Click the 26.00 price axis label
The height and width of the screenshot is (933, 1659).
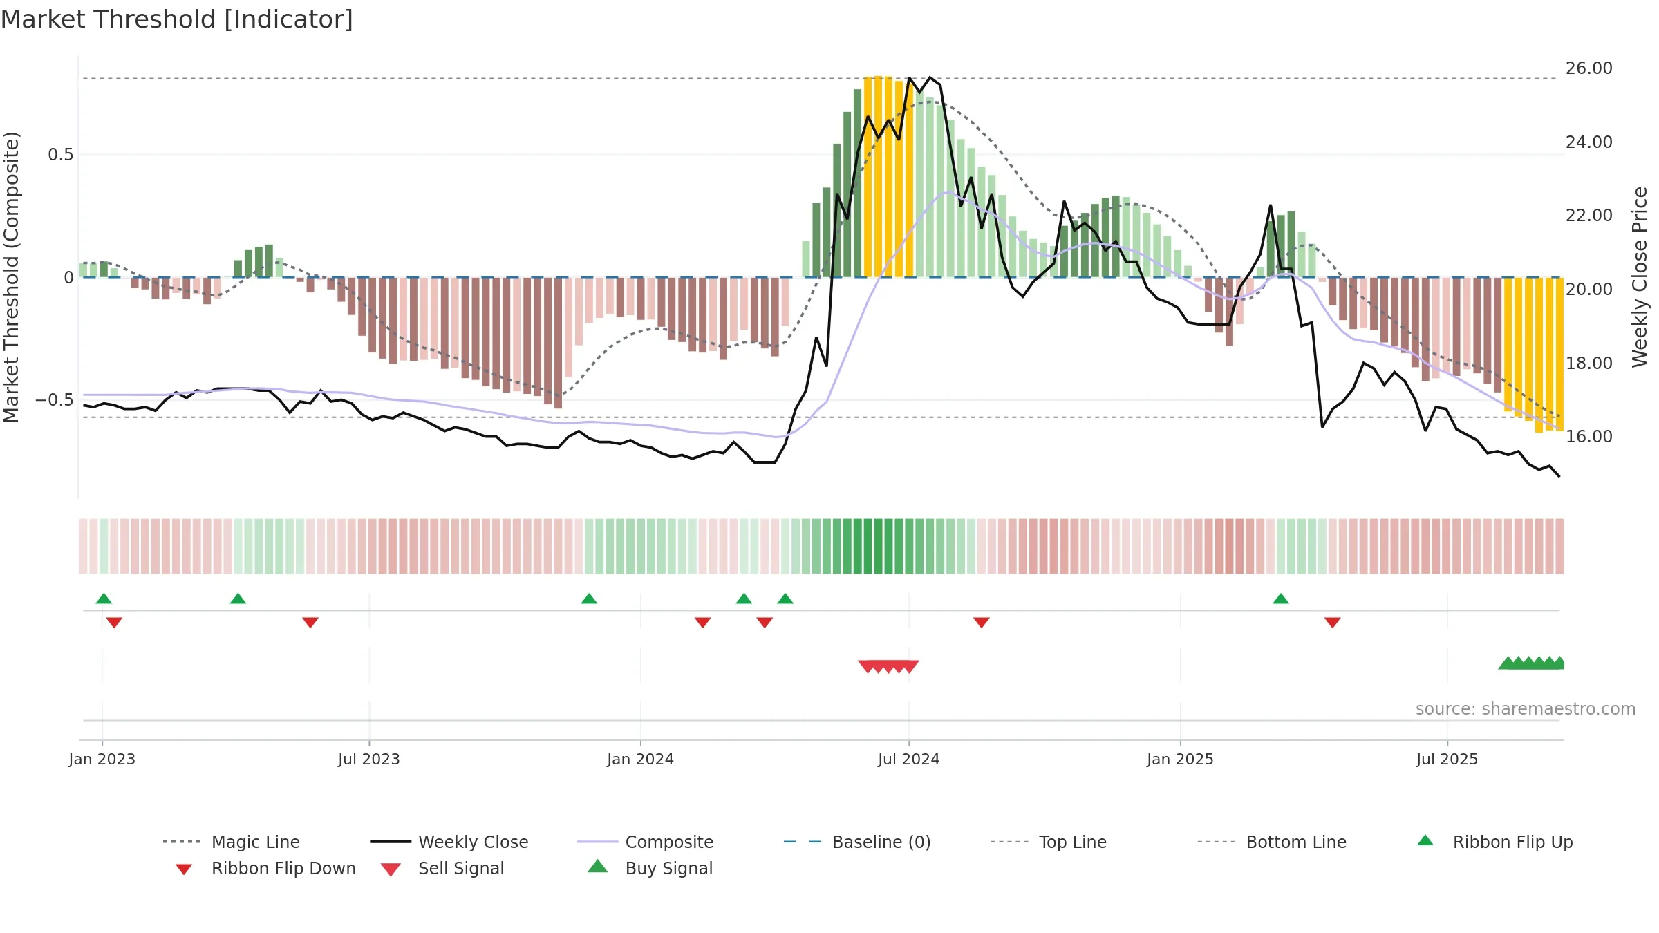[1589, 68]
